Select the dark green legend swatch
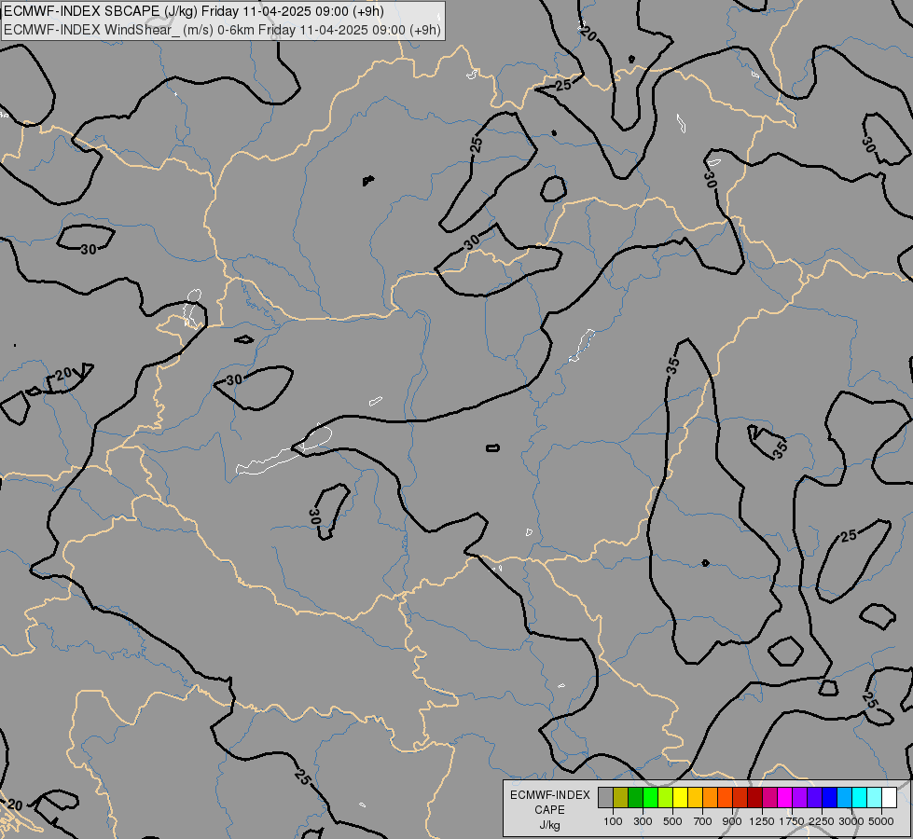 (636, 797)
